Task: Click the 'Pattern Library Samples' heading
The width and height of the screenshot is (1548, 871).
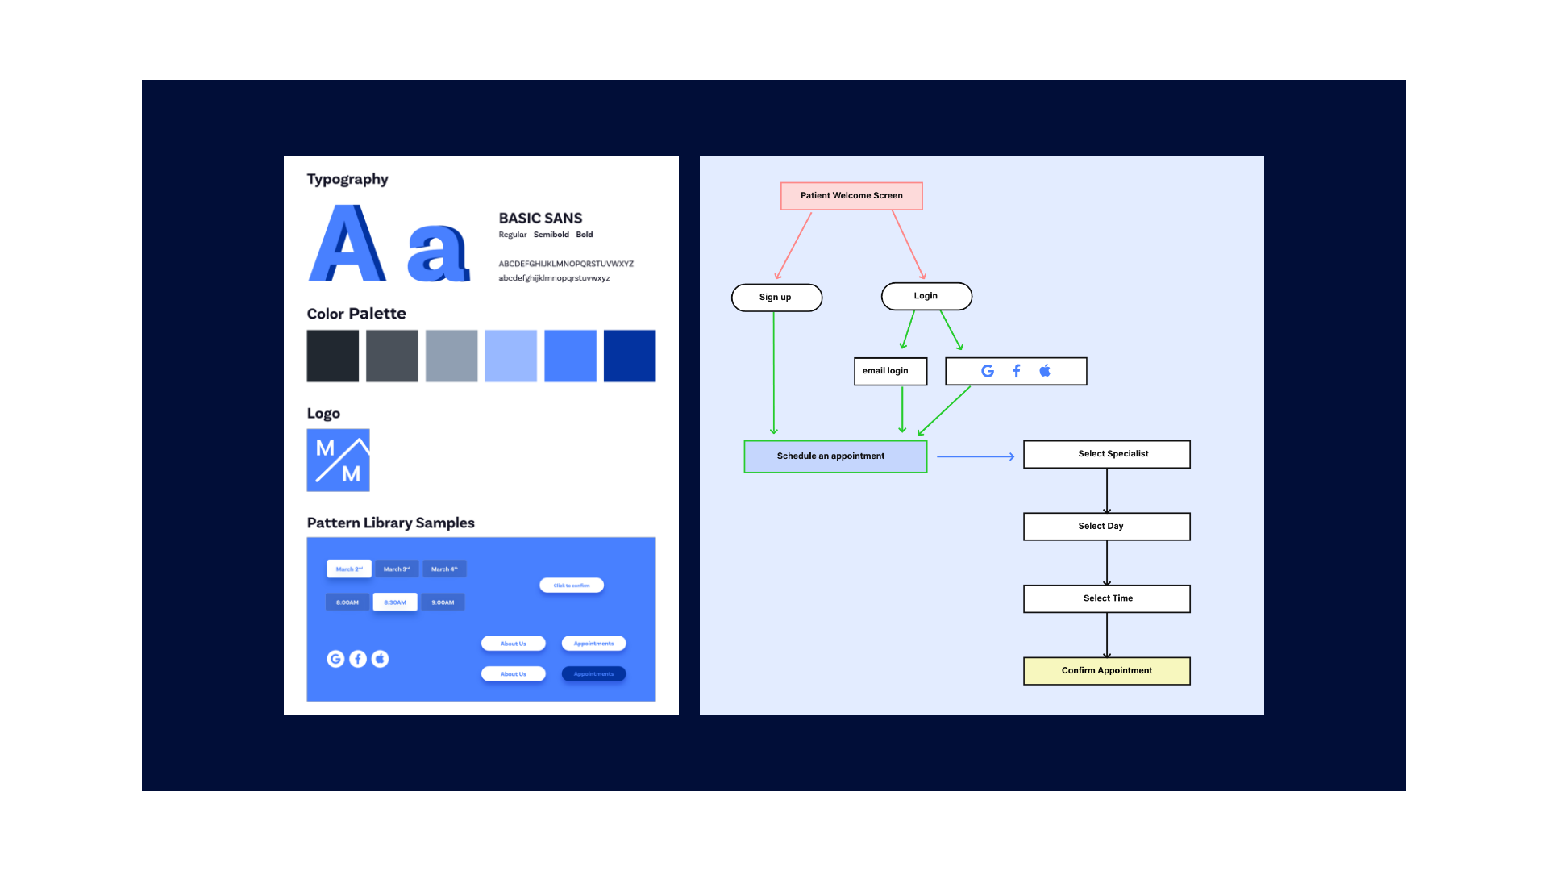Action: pos(391,523)
